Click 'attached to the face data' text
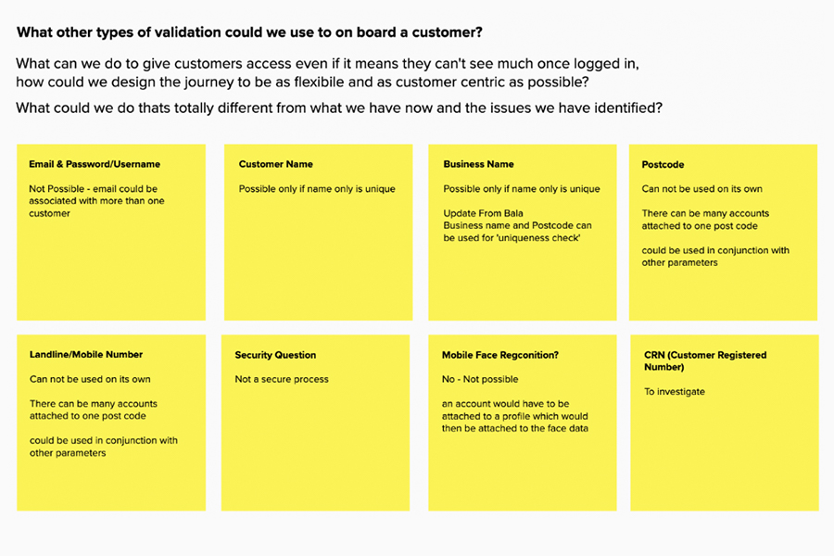The width and height of the screenshot is (834, 556). [x=515, y=428]
